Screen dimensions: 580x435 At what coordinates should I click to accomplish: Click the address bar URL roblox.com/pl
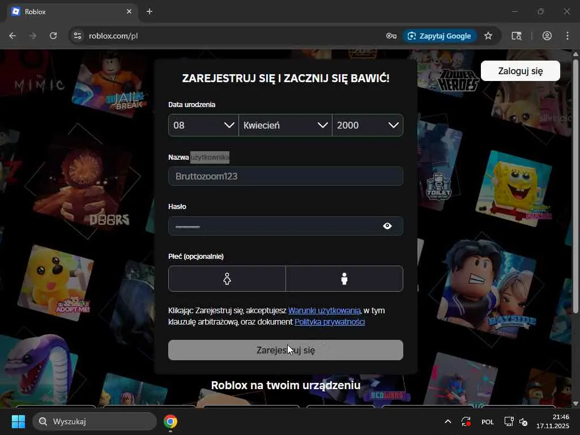point(113,36)
